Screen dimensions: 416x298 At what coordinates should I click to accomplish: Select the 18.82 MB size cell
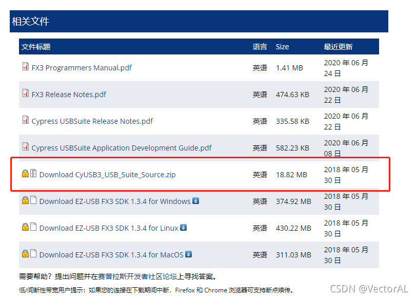coord(291,175)
